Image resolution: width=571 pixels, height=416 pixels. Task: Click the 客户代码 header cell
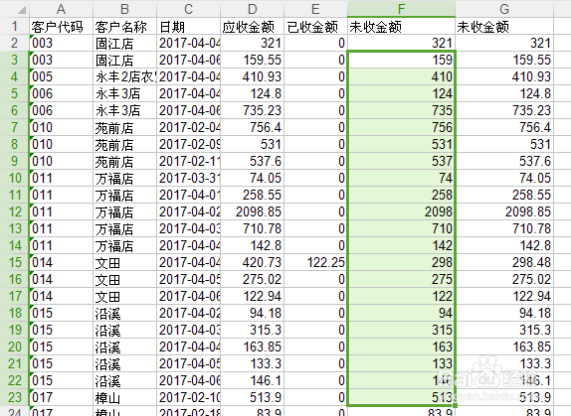coord(62,26)
